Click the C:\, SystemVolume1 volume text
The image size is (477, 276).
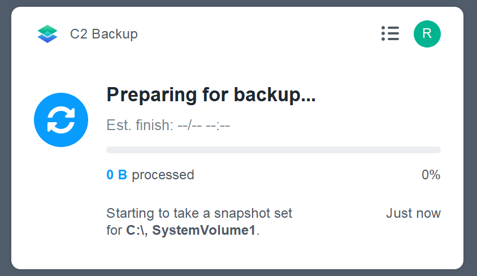[190, 230]
